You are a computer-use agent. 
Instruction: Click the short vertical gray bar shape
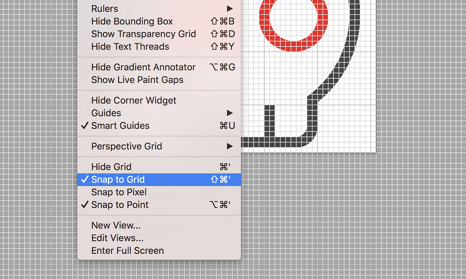click(x=270, y=121)
